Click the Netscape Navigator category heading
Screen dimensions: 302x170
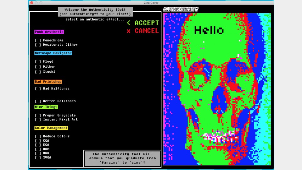pos(53,53)
